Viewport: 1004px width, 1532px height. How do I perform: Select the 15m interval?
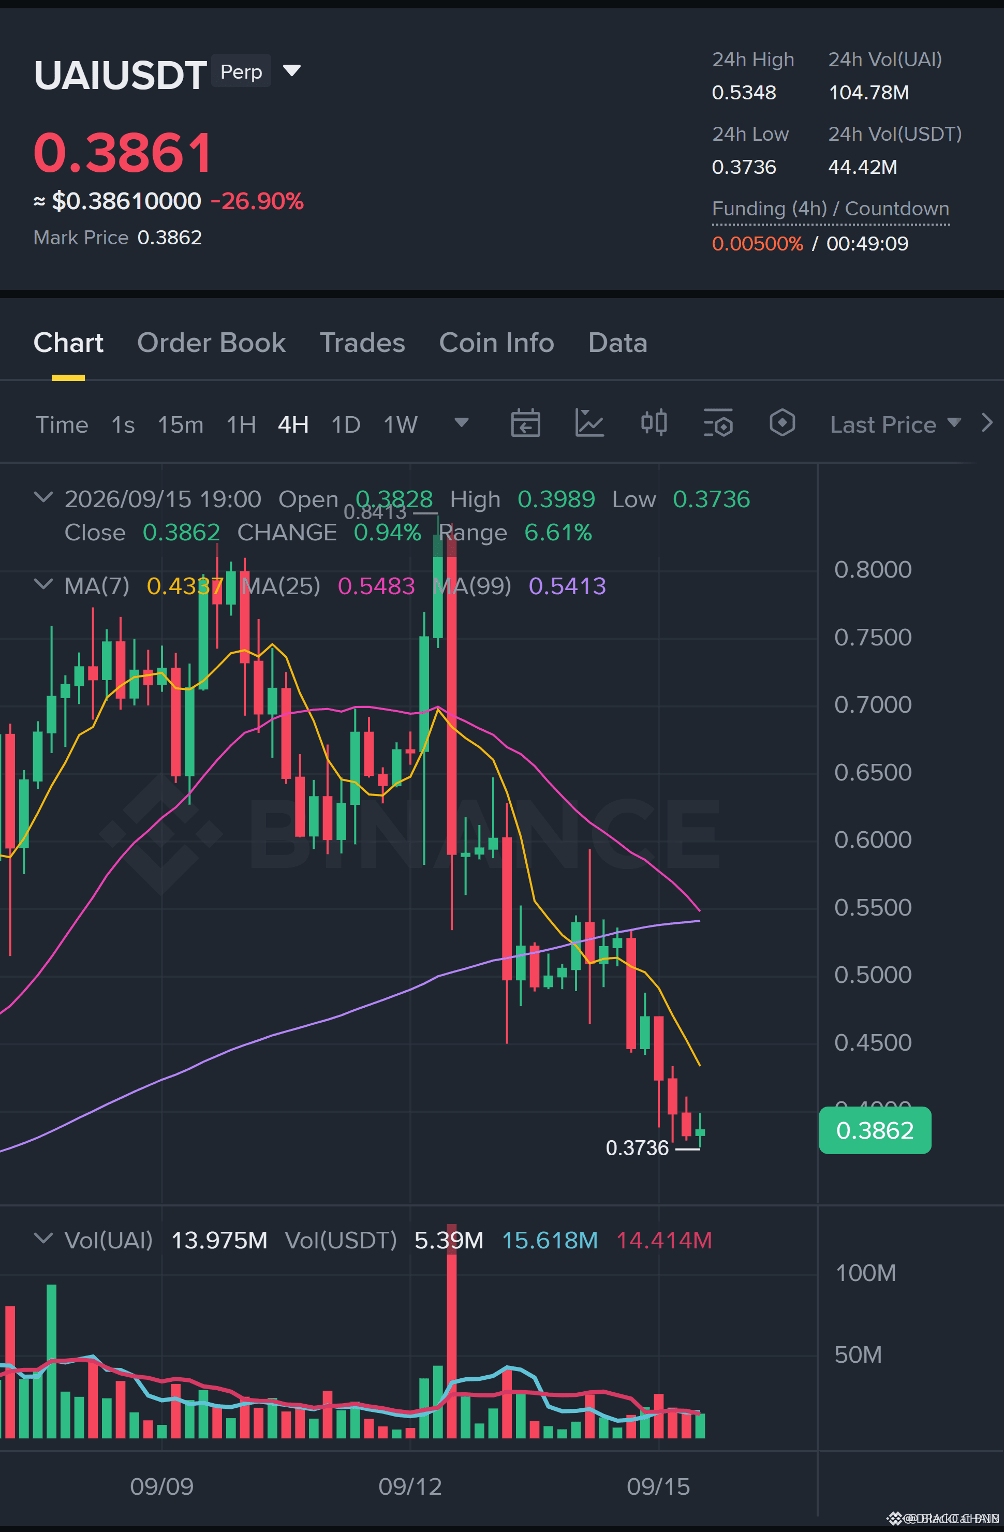pyautogui.click(x=180, y=425)
